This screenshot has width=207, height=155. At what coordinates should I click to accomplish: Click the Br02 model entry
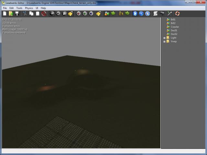tap(173, 23)
